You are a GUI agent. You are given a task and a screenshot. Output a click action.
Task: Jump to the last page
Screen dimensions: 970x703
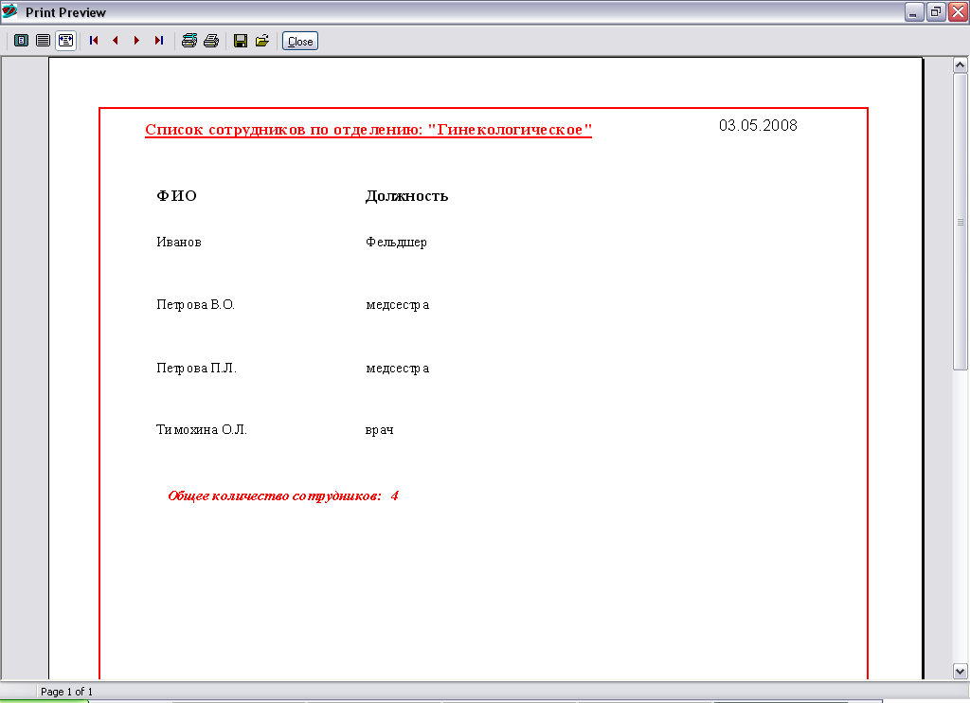[159, 41]
